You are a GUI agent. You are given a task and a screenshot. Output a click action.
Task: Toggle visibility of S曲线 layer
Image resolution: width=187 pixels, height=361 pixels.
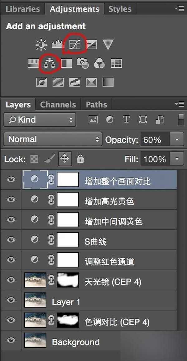(11, 239)
